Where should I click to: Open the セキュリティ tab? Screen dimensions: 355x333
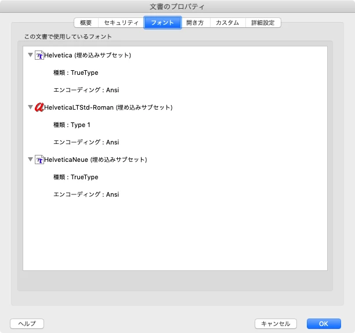click(121, 23)
